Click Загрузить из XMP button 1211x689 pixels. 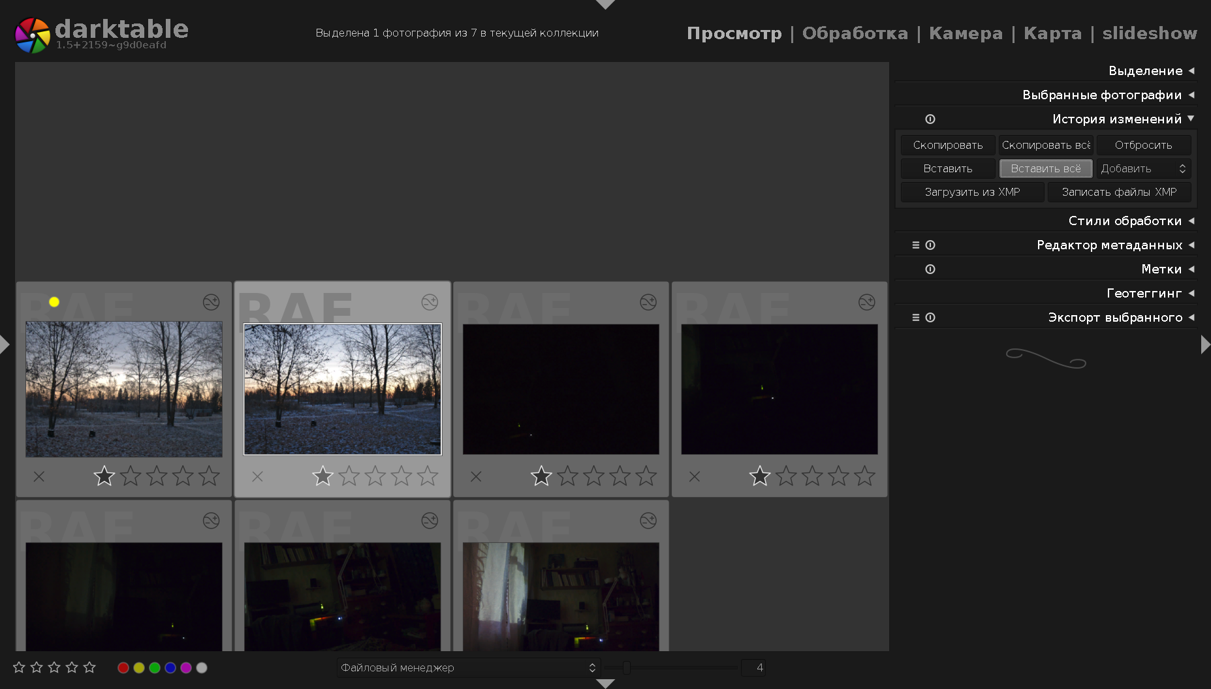[x=972, y=192]
